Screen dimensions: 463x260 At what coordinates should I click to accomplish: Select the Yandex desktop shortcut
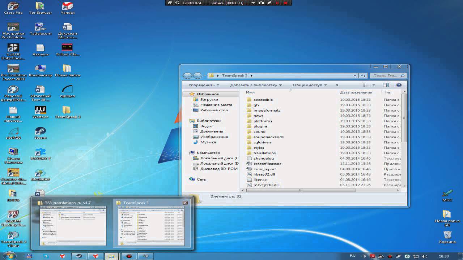click(x=67, y=8)
